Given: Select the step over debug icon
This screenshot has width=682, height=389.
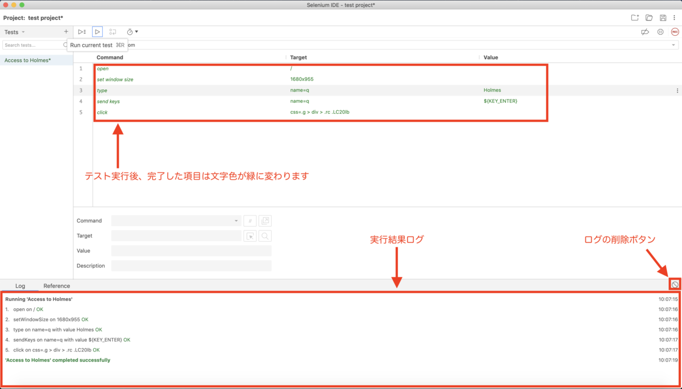Looking at the screenshot, I should click(x=113, y=31).
